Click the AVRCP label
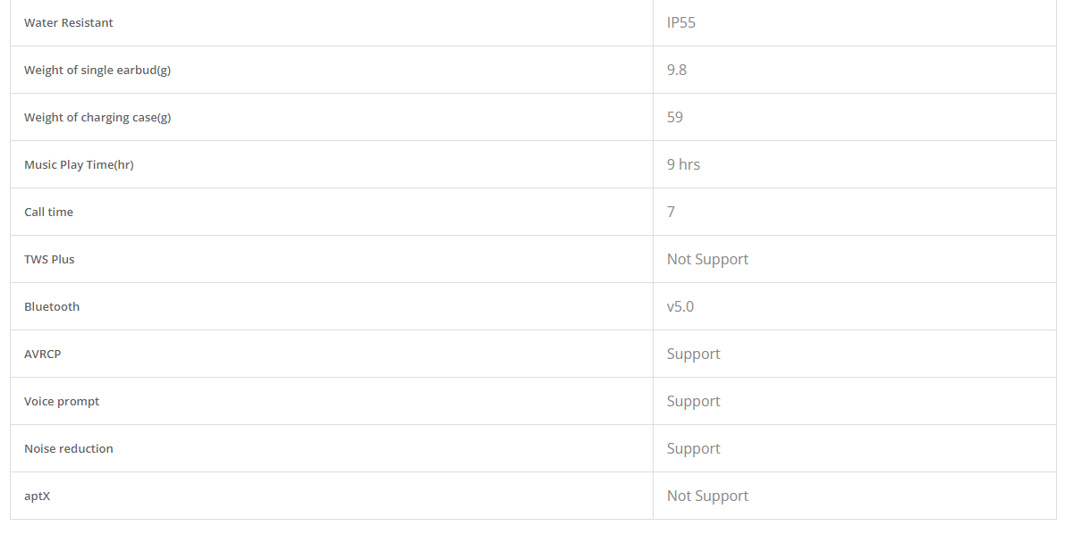Screen dimensions: 1073x534 pos(42,354)
